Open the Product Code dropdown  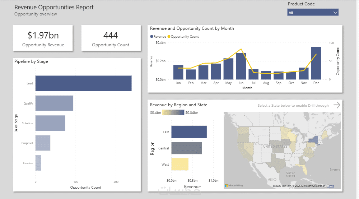point(312,13)
